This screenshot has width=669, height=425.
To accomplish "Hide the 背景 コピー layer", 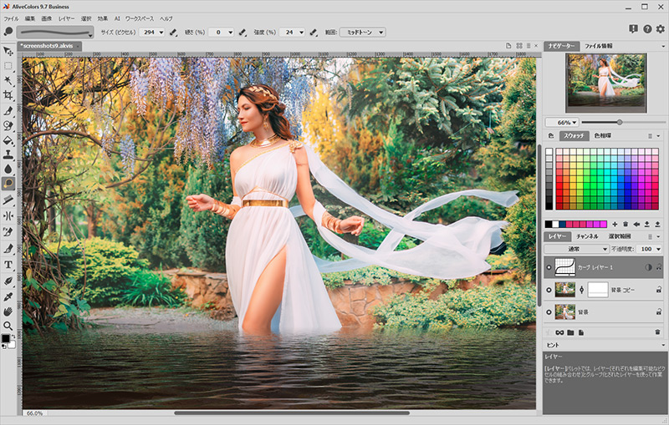I will [549, 290].
